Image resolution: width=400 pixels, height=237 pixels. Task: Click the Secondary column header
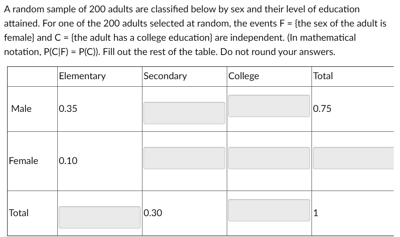pos(165,76)
